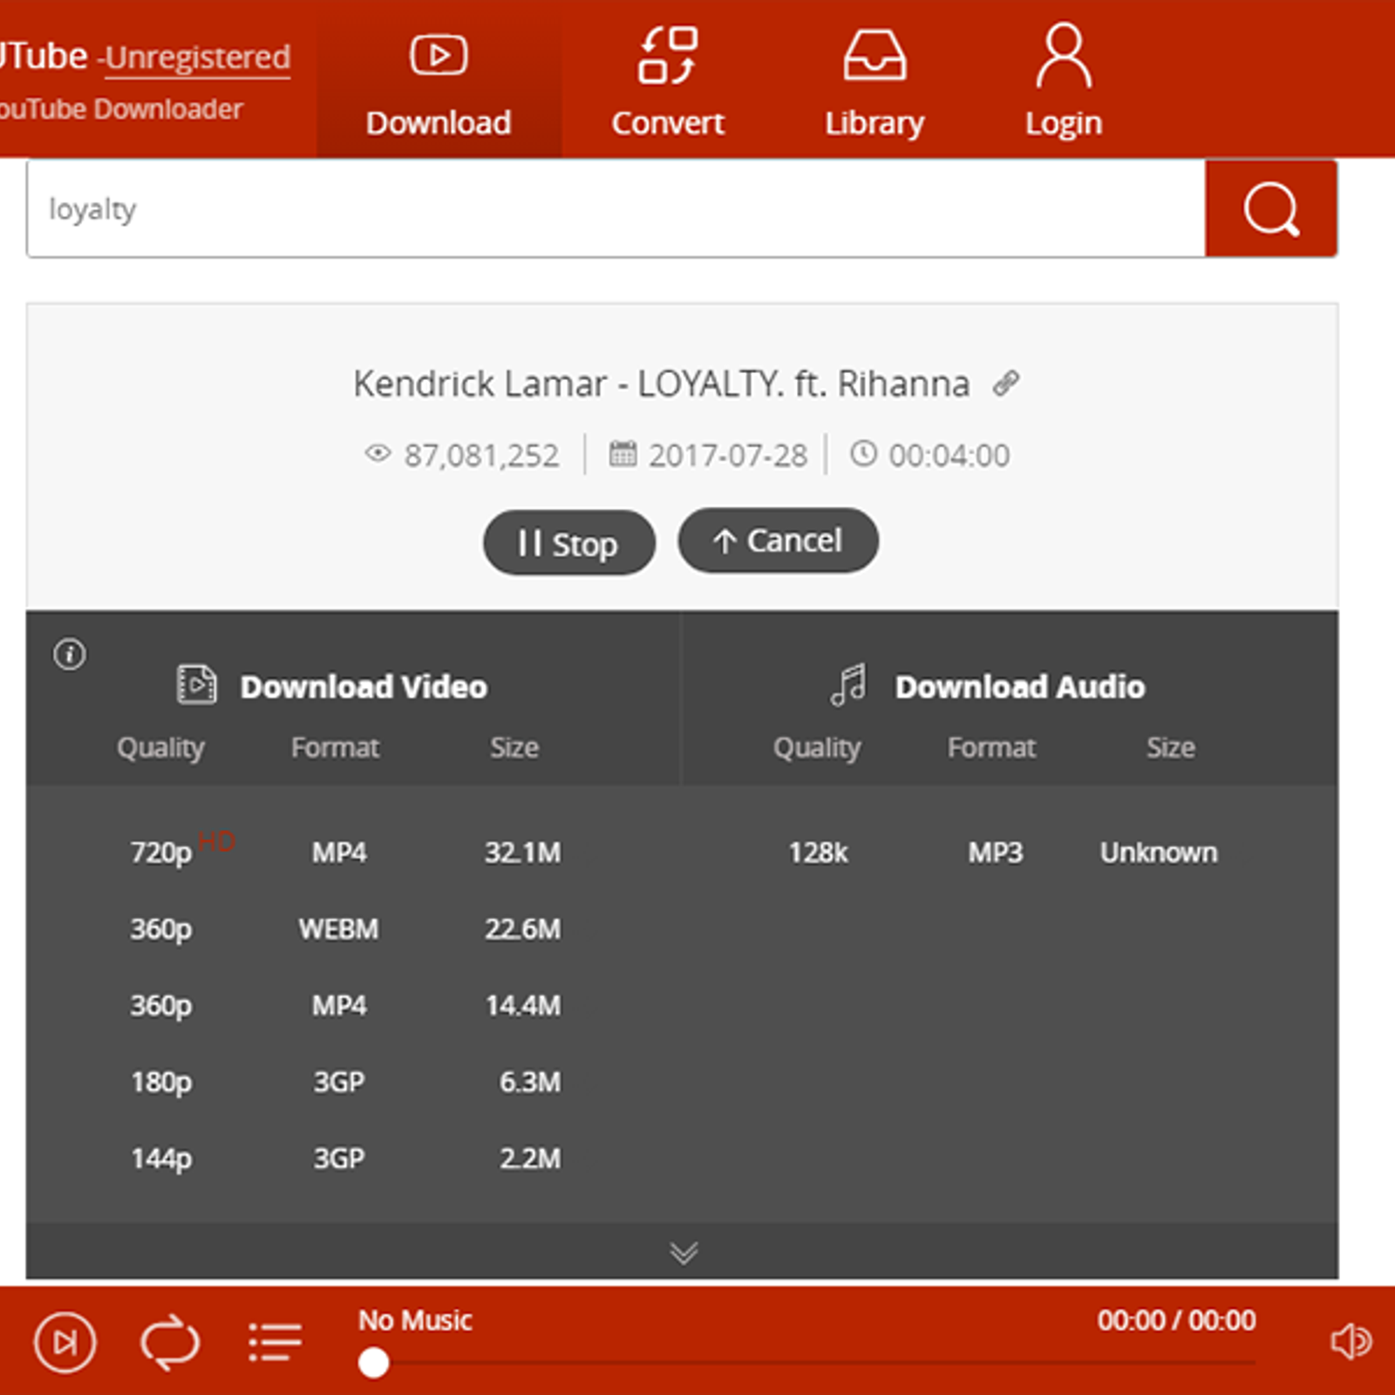Open the playlist list icon
The image size is (1395, 1395).
(x=275, y=1342)
